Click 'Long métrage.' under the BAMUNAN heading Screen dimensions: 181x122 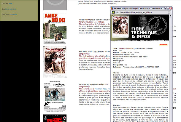85,87
